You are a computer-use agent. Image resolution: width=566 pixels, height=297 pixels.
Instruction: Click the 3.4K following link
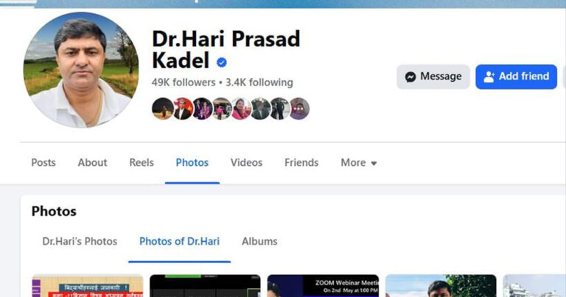click(259, 83)
